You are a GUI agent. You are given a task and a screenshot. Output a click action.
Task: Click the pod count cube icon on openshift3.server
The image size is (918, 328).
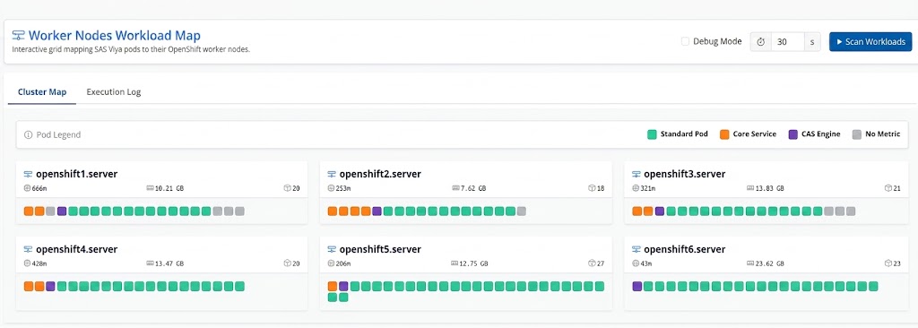pos(888,188)
